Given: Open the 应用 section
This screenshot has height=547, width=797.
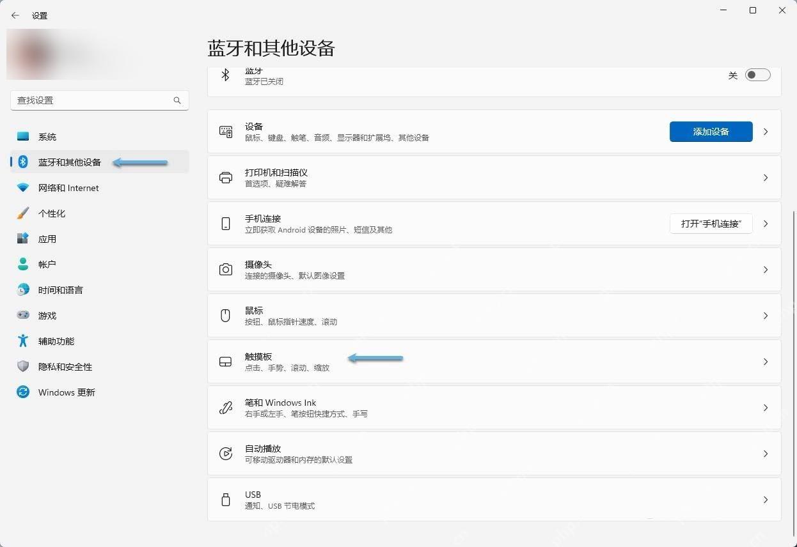Looking at the screenshot, I should tap(100, 239).
